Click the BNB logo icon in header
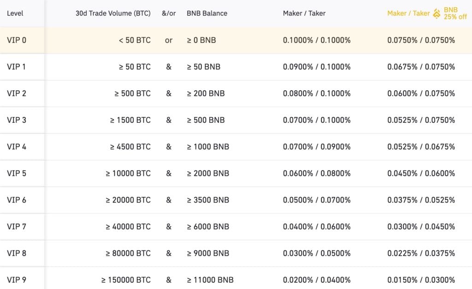472x289 pixels. point(437,13)
